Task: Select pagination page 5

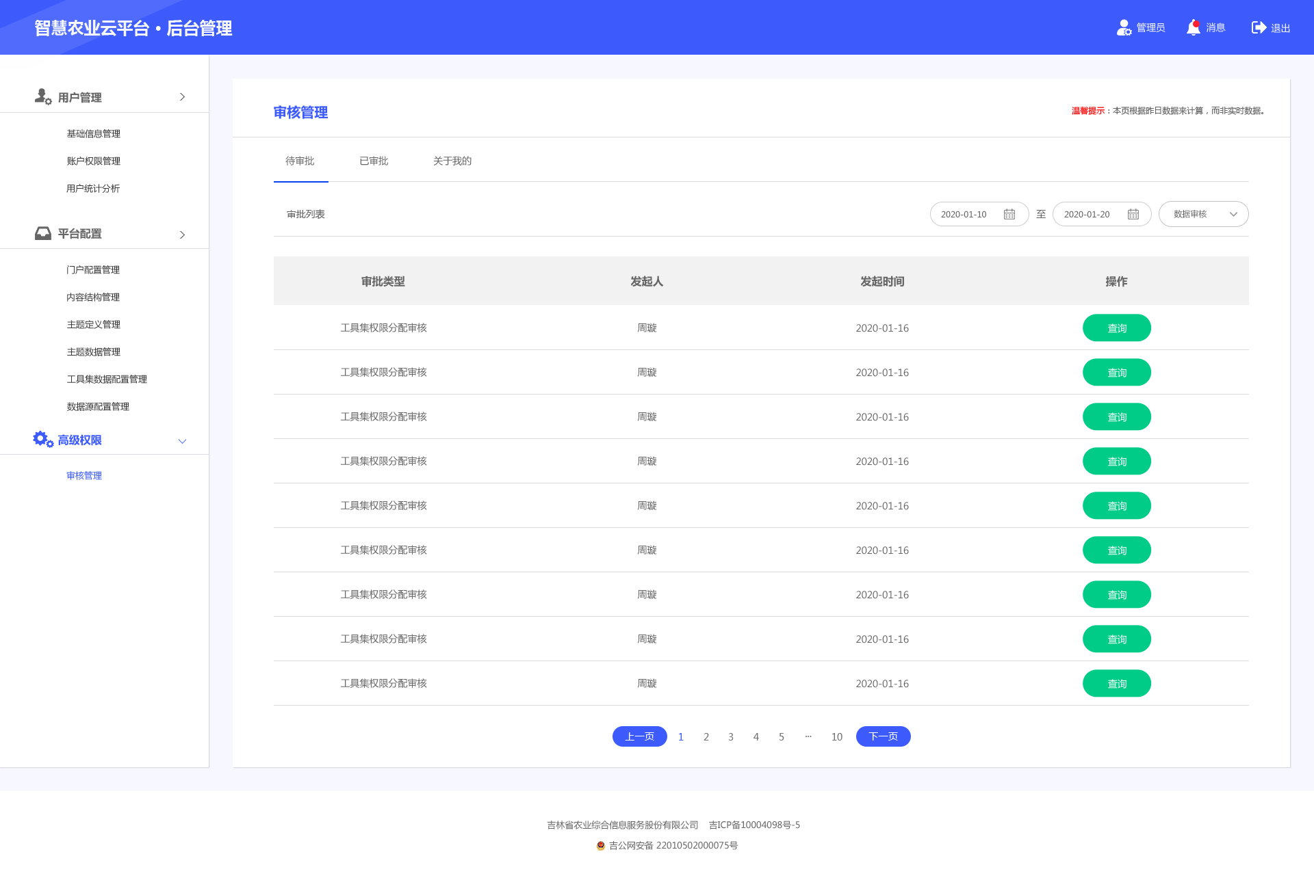Action: coord(782,736)
